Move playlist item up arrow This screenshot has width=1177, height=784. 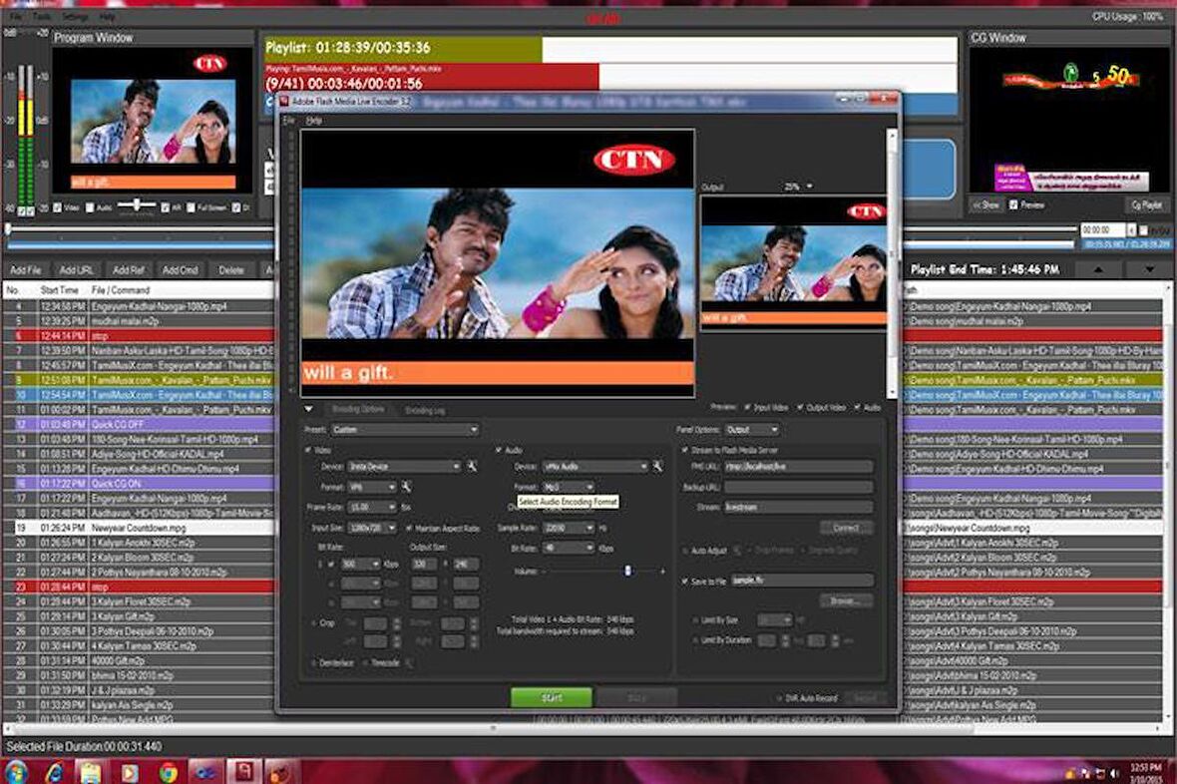(1098, 269)
